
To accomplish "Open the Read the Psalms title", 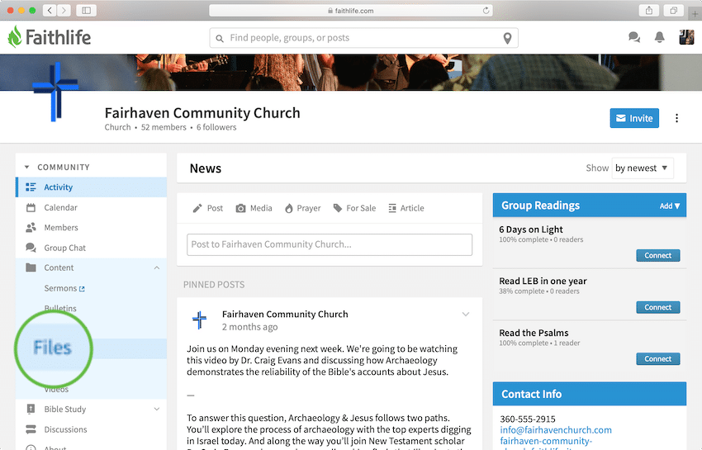I will point(534,333).
